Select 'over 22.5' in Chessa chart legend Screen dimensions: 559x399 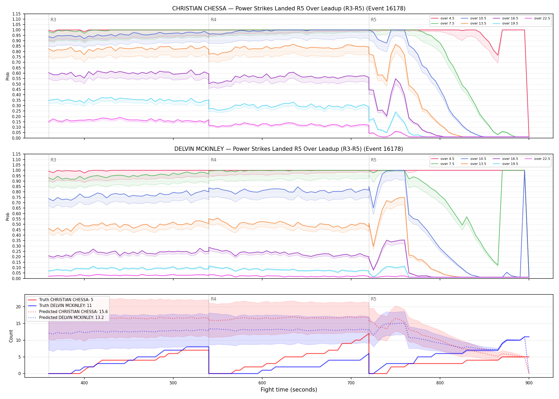pyautogui.click(x=537, y=18)
